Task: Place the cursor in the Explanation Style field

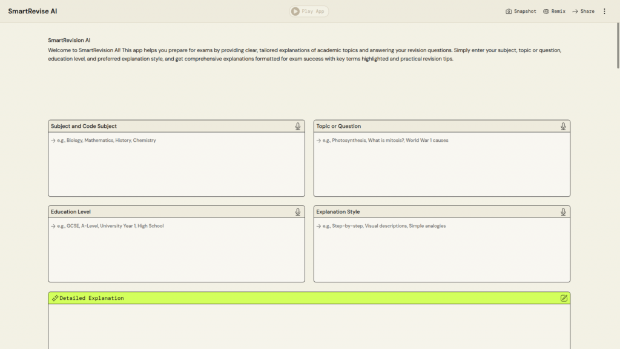Action: click(x=441, y=250)
